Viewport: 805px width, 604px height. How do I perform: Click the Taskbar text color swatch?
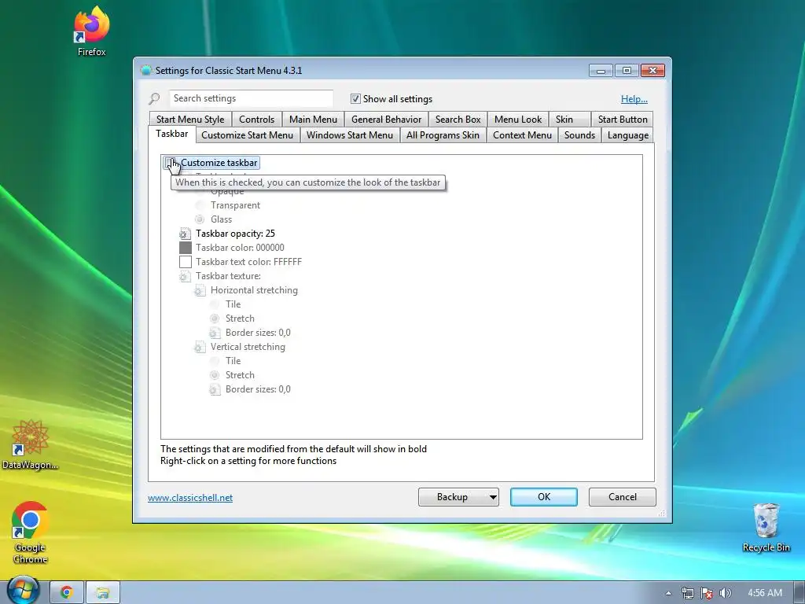(186, 262)
